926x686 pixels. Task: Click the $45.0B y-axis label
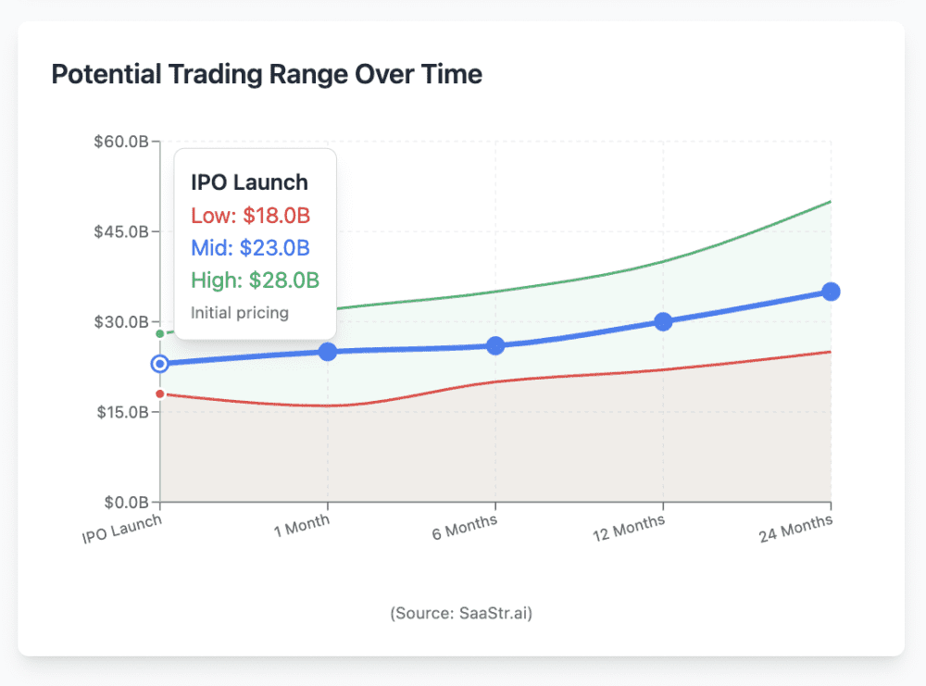pos(121,231)
